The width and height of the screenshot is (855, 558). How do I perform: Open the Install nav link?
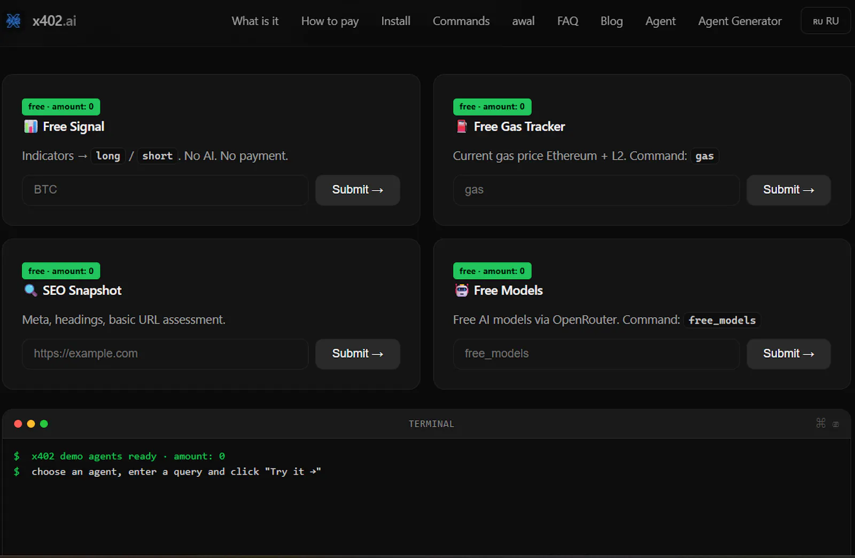[395, 21]
